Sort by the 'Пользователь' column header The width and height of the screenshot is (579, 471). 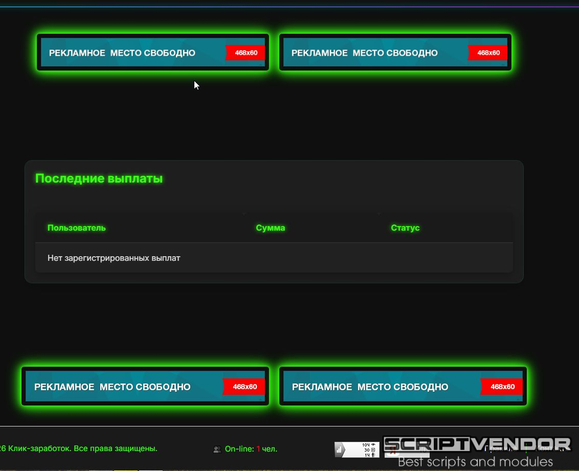point(77,228)
